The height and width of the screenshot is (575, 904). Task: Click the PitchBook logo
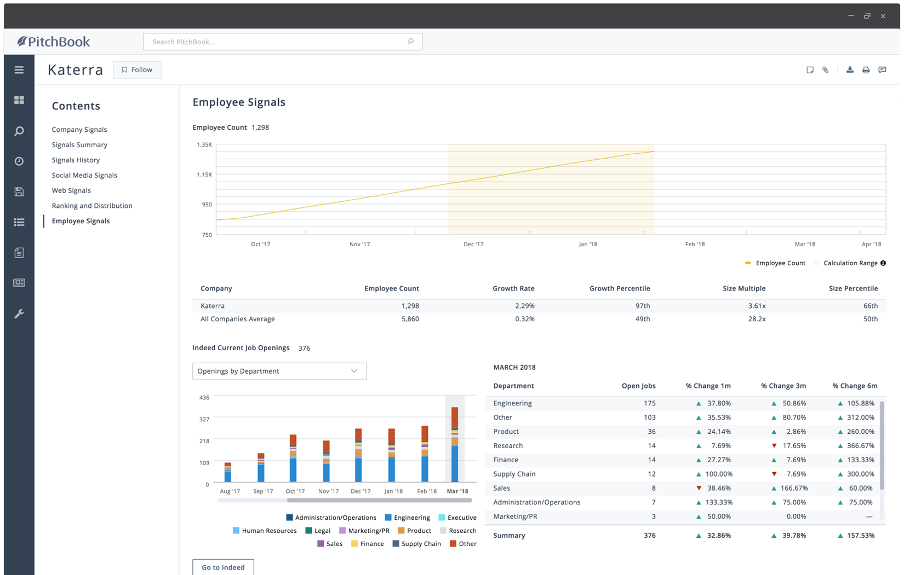coord(53,42)
